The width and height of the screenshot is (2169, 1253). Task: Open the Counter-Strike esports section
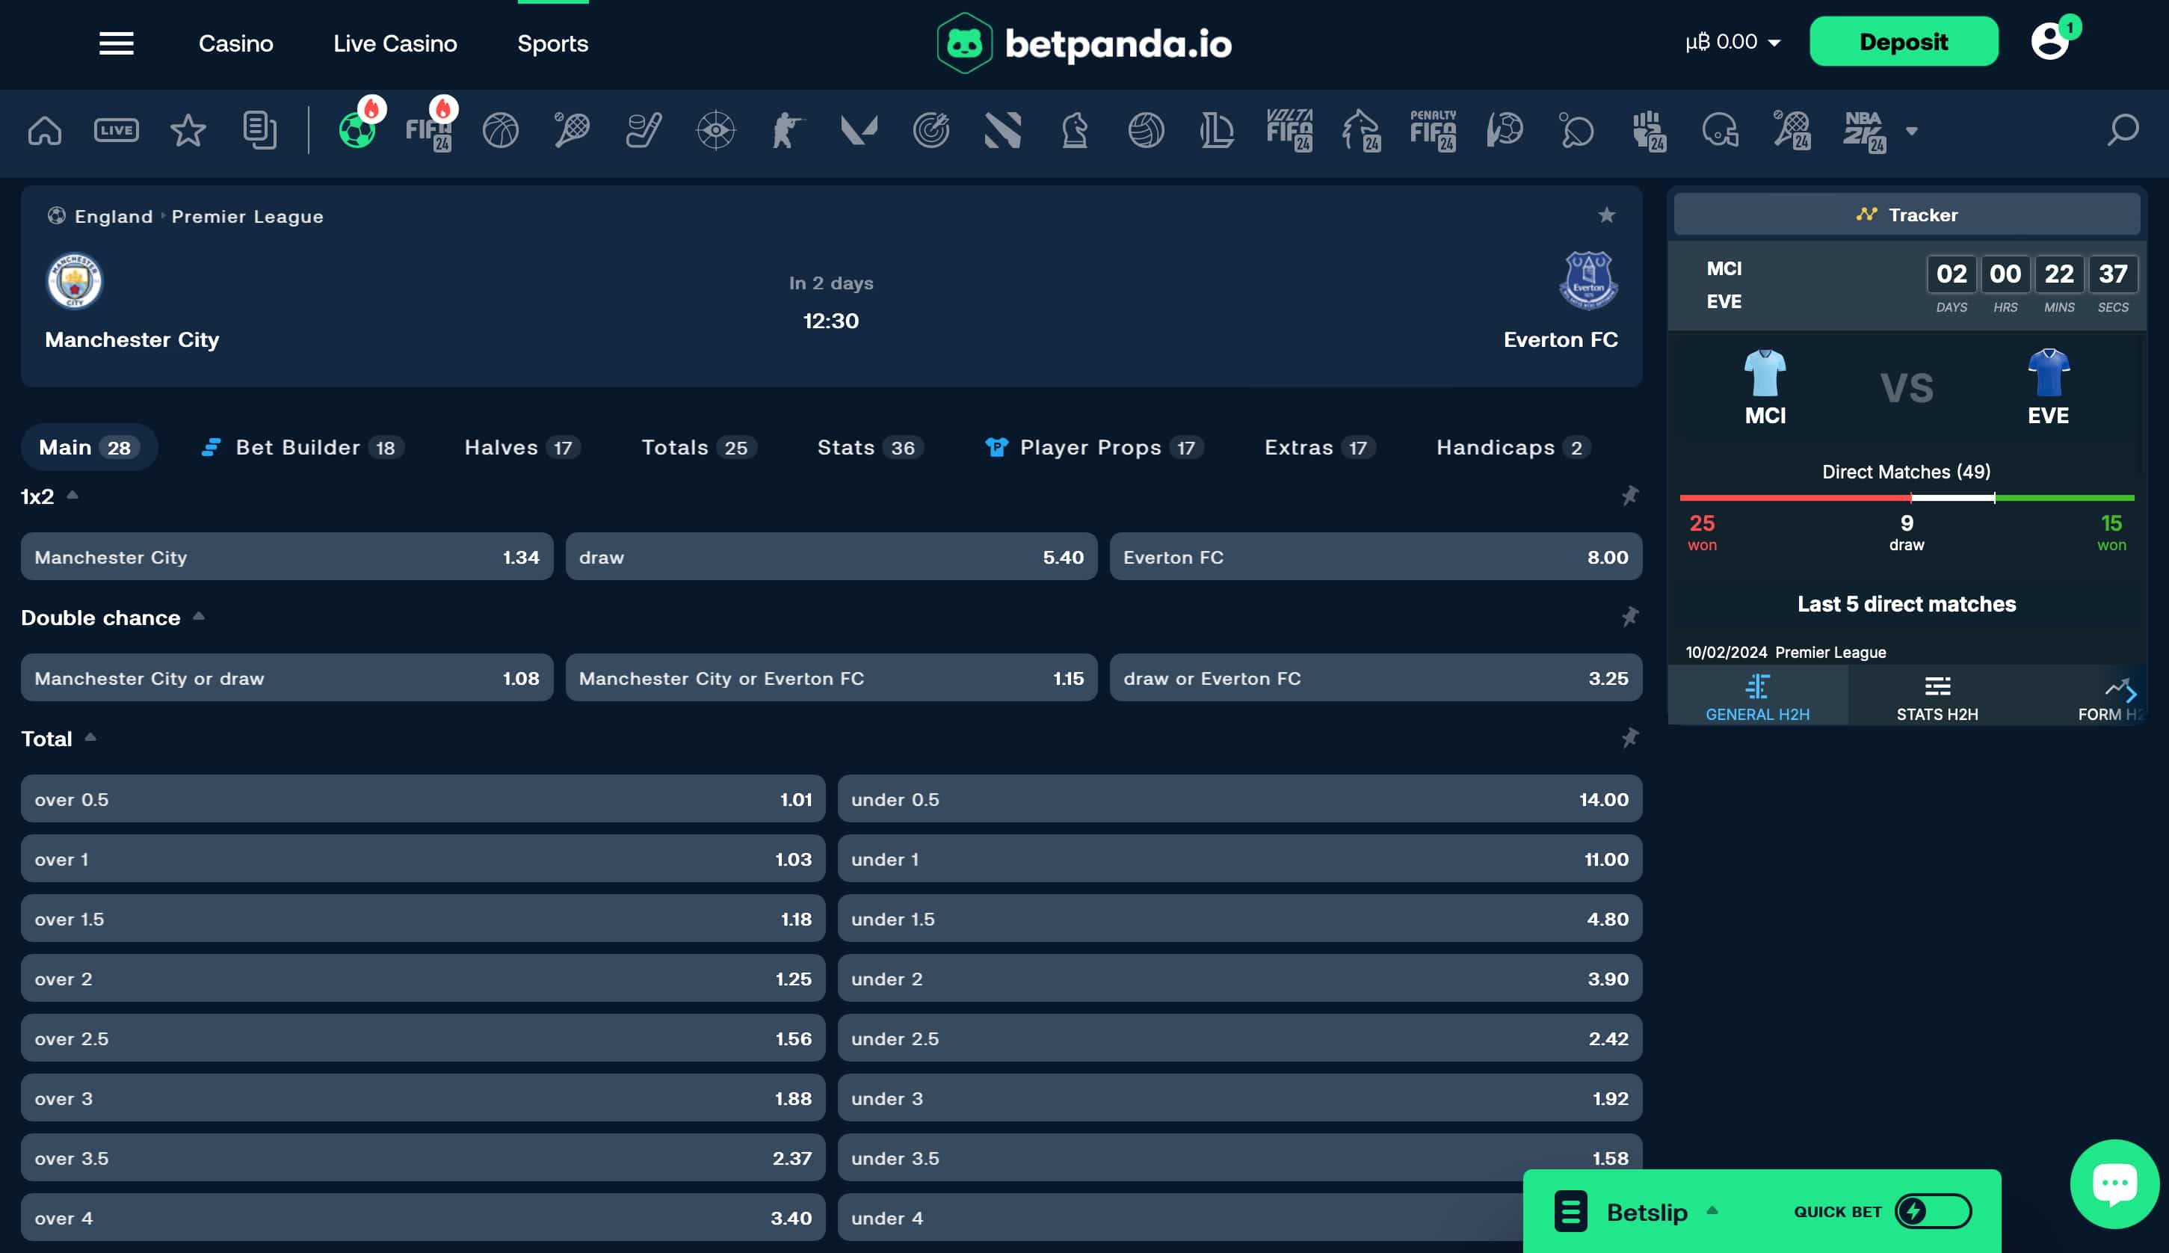coord(788,129)
